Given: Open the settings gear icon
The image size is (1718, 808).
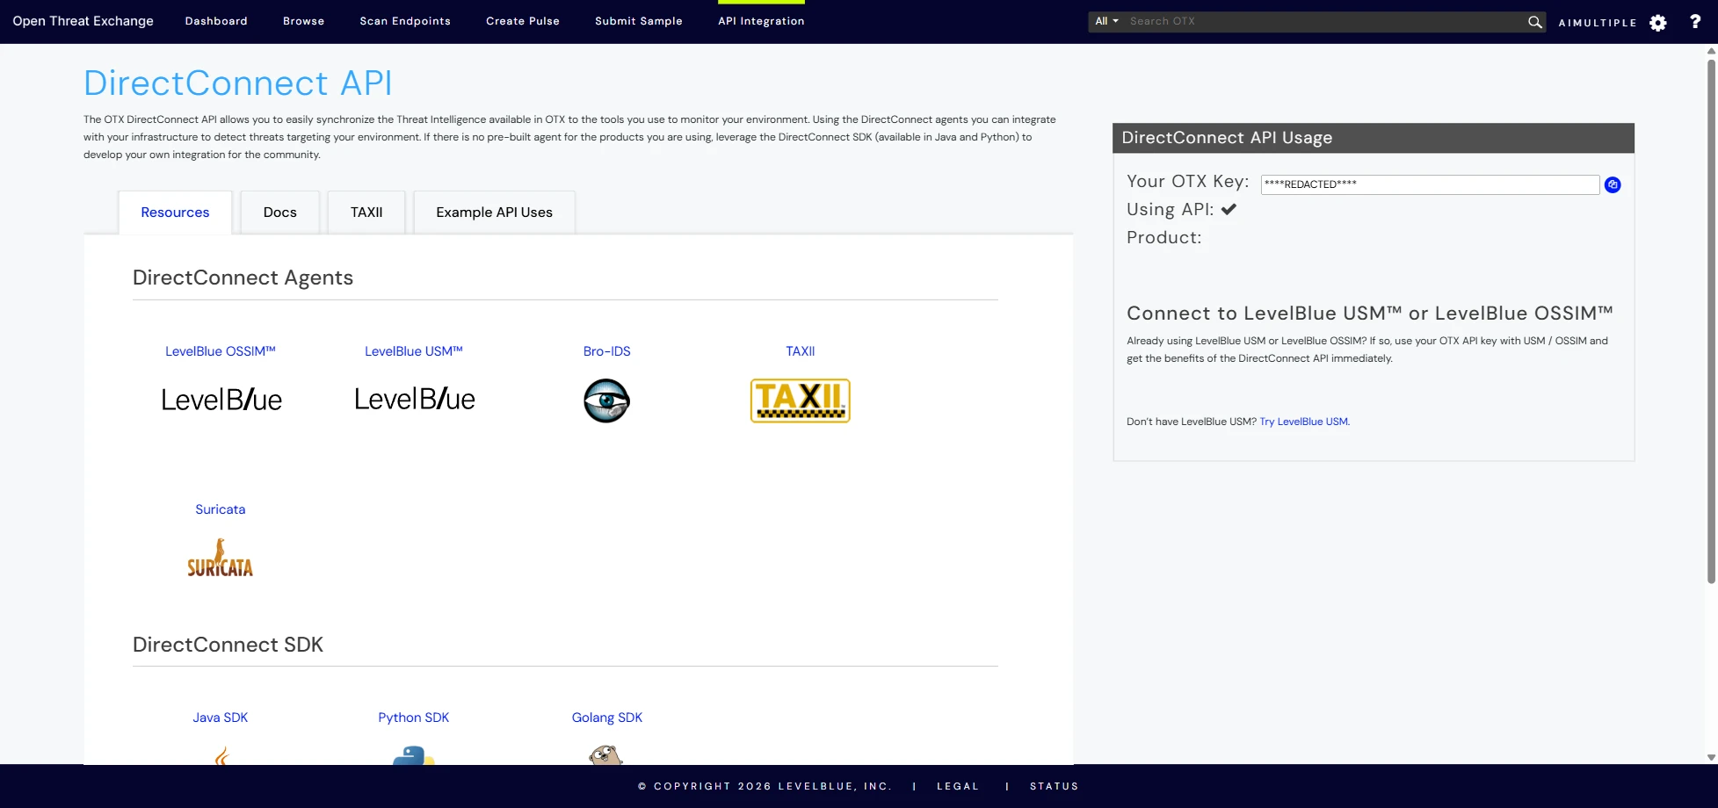Looking at the screenshot, I should 1657,23.
